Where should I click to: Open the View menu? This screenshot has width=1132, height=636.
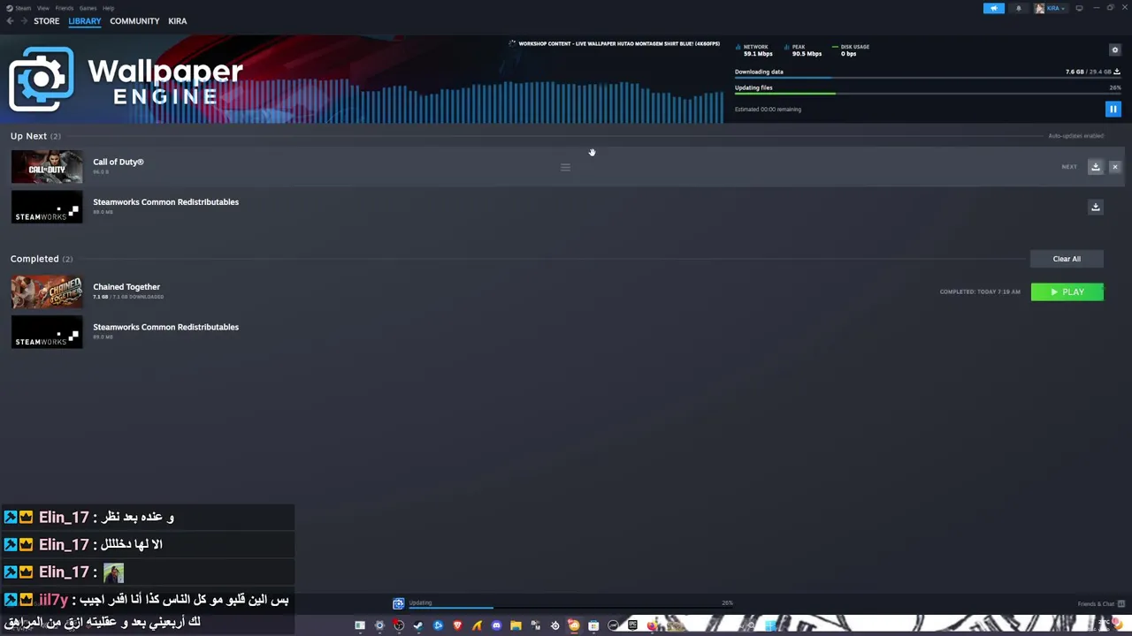click(x=42, y=8)
